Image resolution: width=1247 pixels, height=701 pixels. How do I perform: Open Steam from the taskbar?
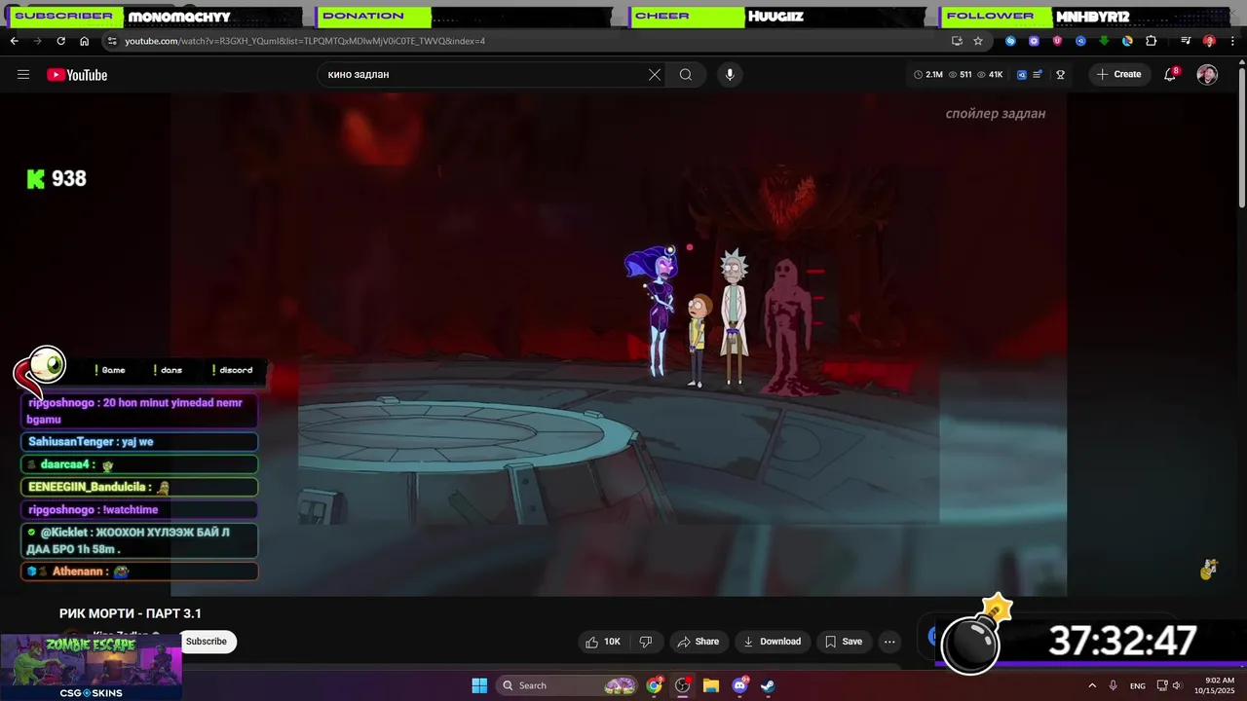(x=769, y=685)
